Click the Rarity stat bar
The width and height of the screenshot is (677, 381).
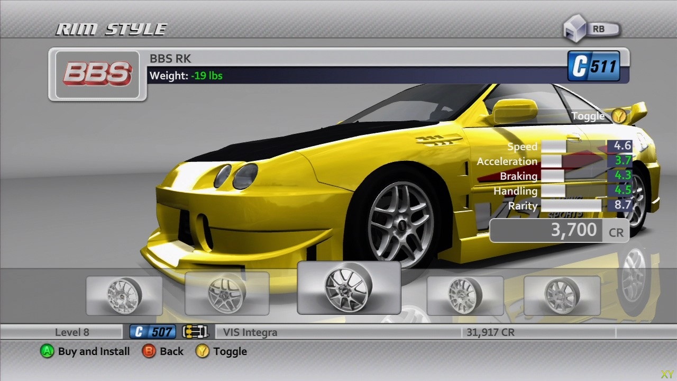click(x=573, y=206)
